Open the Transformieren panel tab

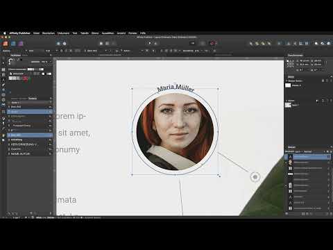point(296,56)
